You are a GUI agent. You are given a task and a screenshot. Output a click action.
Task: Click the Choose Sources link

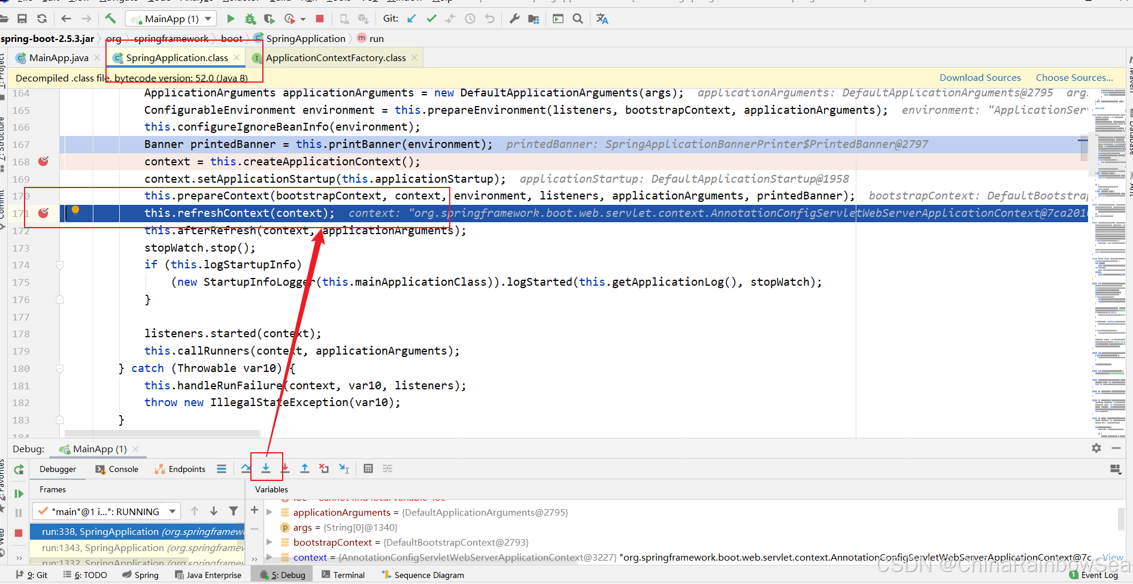pyautogui.click(x=1074, y=78)
